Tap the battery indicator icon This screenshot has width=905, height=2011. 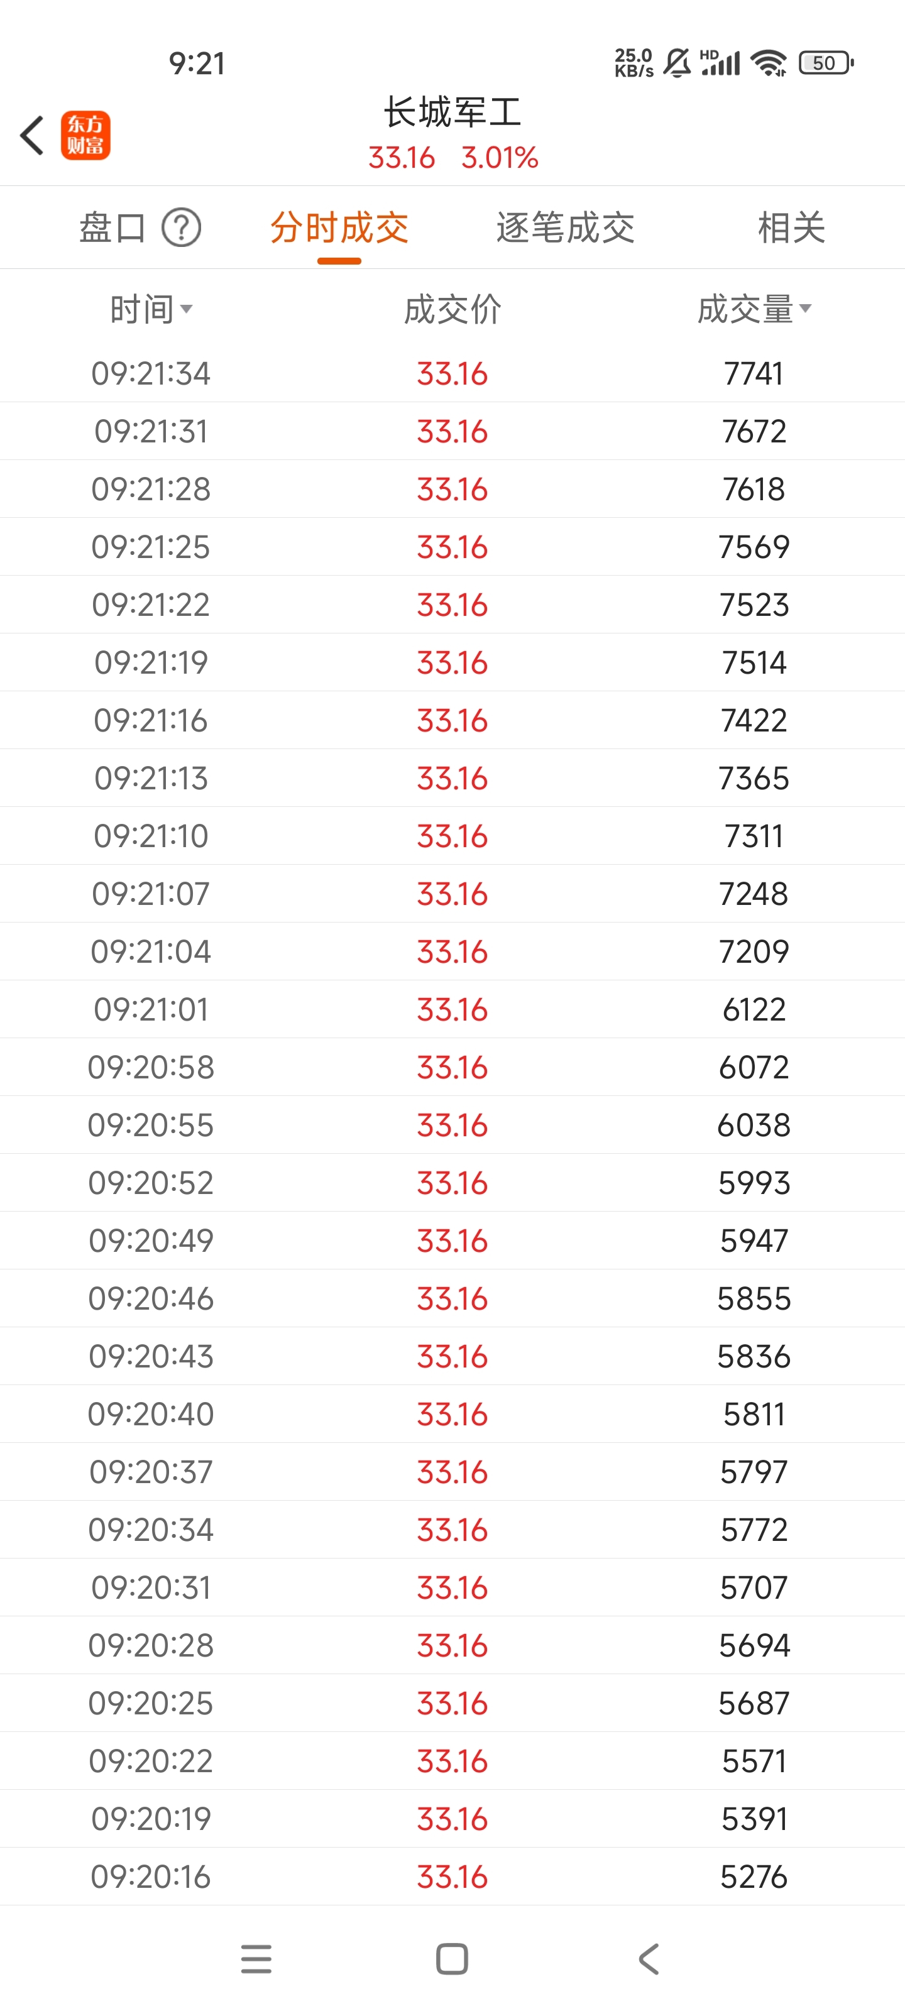click(826, 62)
